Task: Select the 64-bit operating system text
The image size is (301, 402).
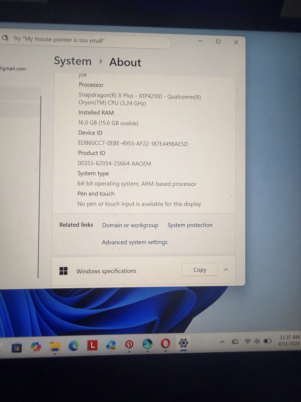Action: pyautogui.click(x=137, y=184)
